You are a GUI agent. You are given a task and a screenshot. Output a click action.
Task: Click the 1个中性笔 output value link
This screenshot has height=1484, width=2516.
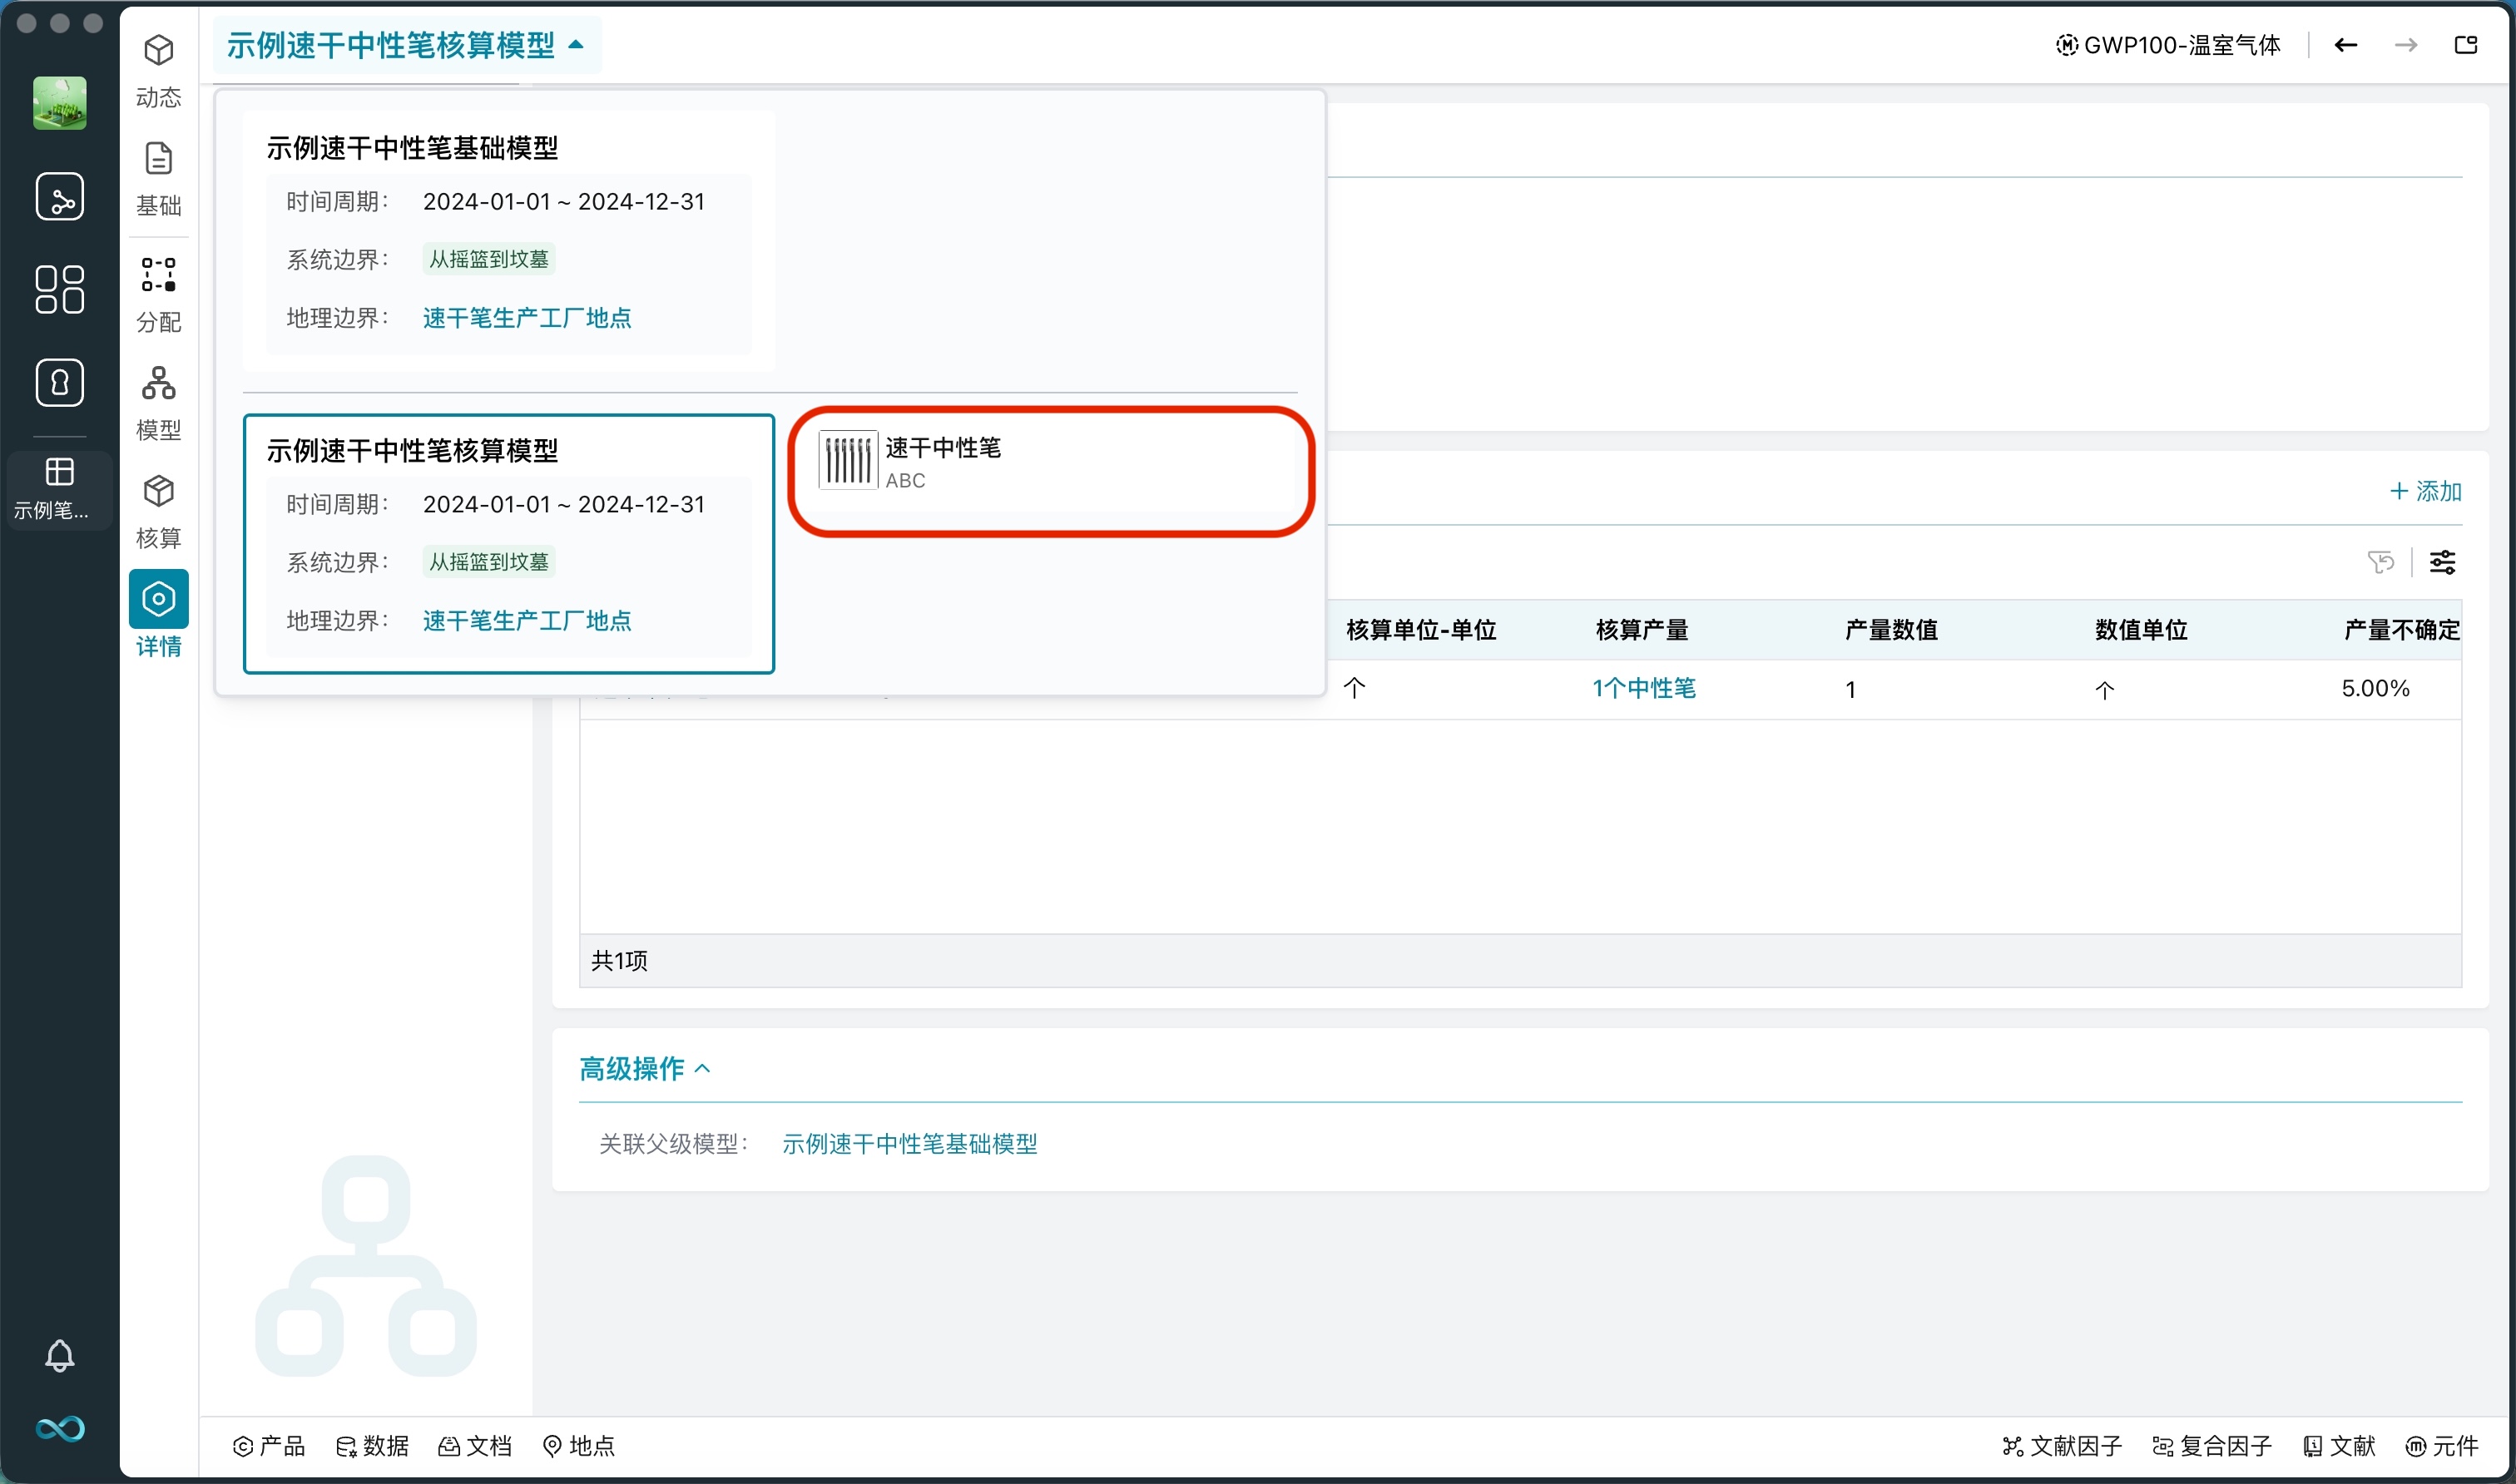(1643, 688)
